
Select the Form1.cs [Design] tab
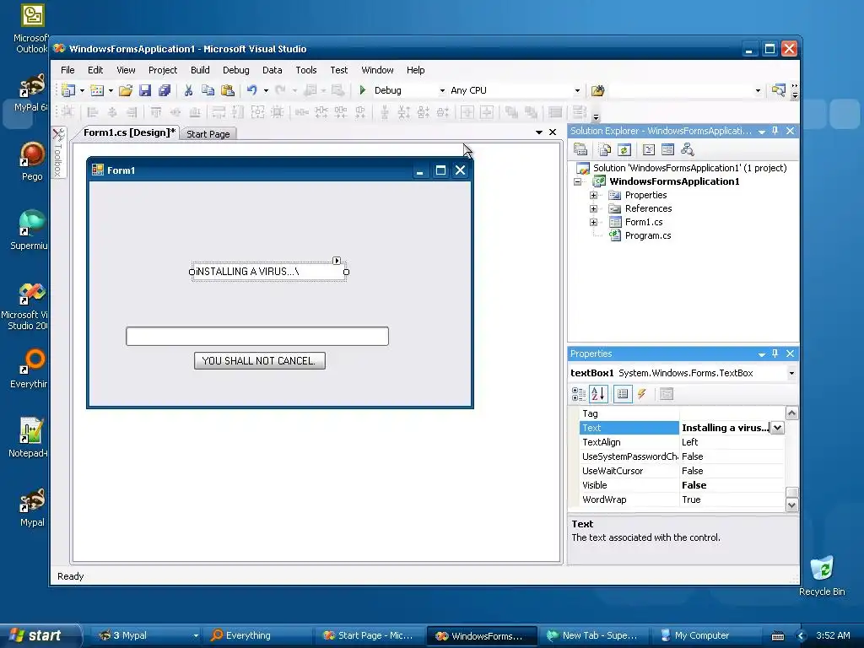pyautogui.click(x=129, y=132)
